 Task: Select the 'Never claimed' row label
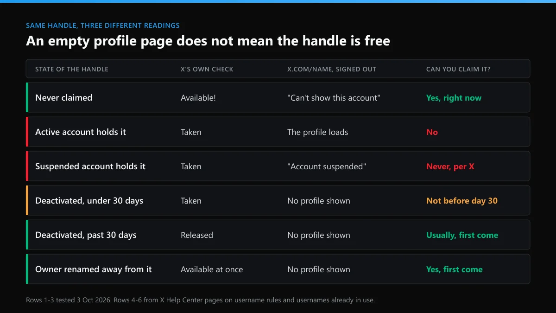click(64, 98)
